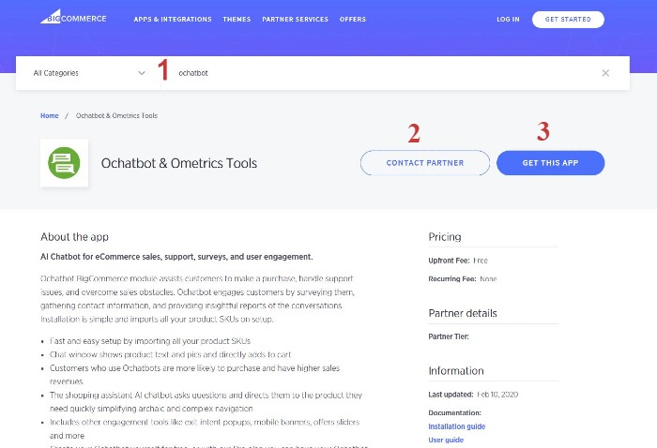
Task: Click the Get This App button
Action: [551, 163]
